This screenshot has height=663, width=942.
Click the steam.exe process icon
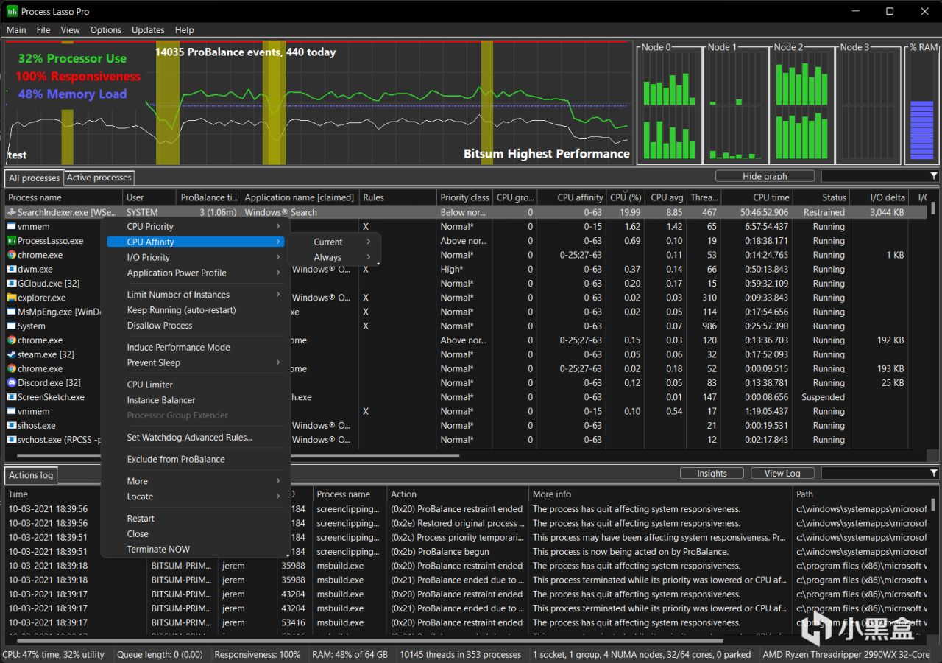click(11, 354)
